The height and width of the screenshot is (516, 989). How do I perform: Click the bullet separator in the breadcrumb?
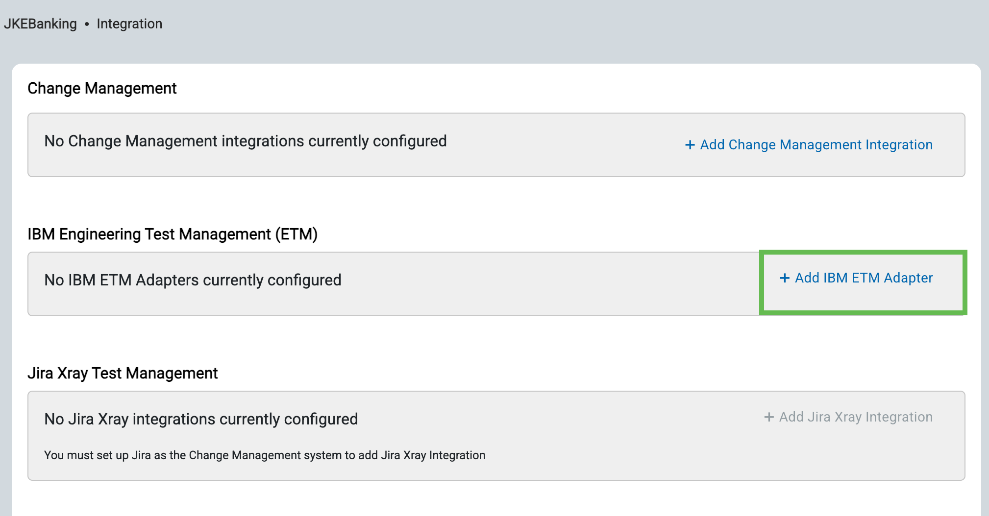[87, 24]
